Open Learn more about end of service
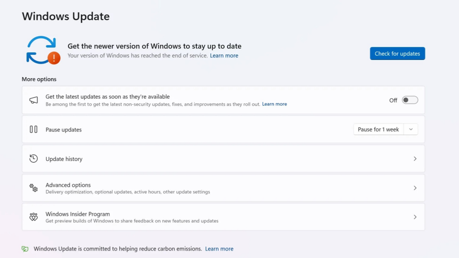459x258 pixels. [x=224, y=56]
